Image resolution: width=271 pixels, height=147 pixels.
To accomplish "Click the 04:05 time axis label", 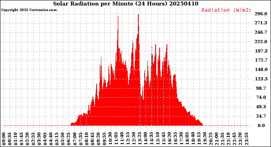I will tap(45, 139).
